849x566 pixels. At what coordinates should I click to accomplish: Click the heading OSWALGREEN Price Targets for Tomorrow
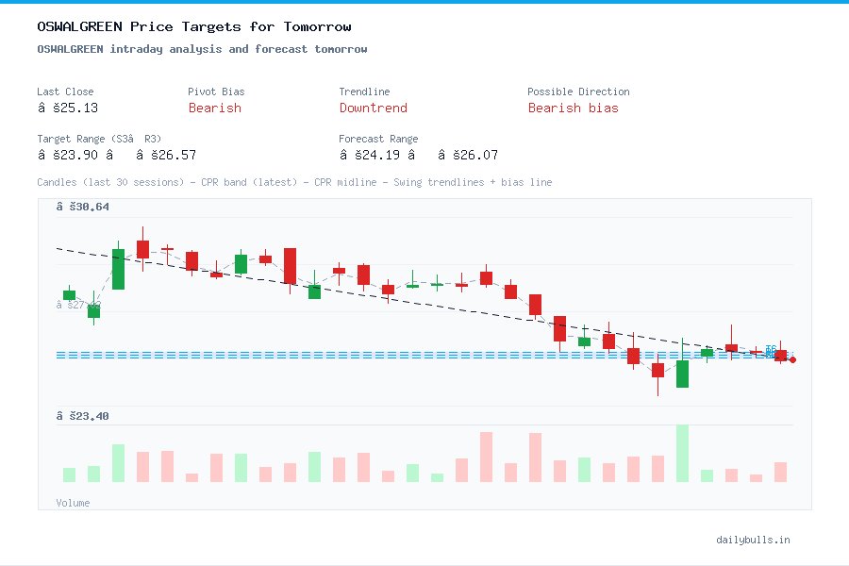click(193, 26)
